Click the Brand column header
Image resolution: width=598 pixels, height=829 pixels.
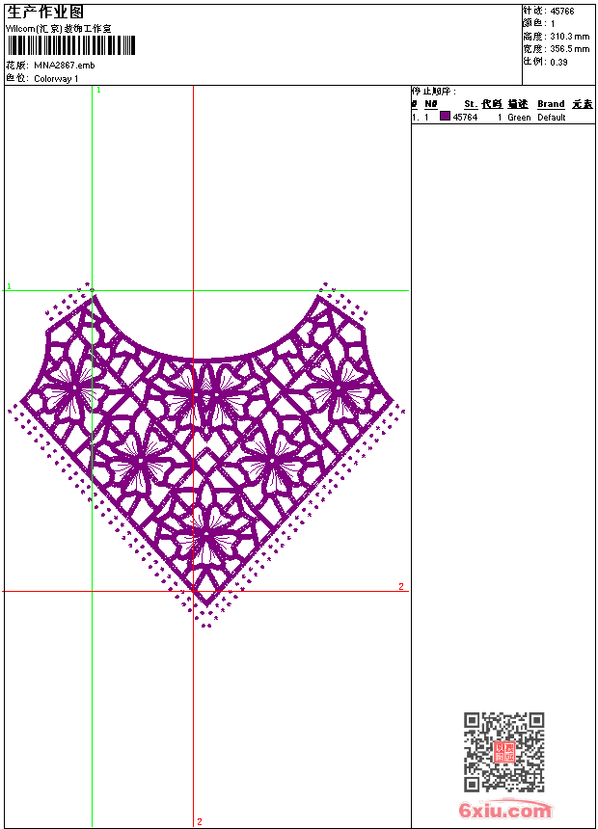click(x=551, y=104)
